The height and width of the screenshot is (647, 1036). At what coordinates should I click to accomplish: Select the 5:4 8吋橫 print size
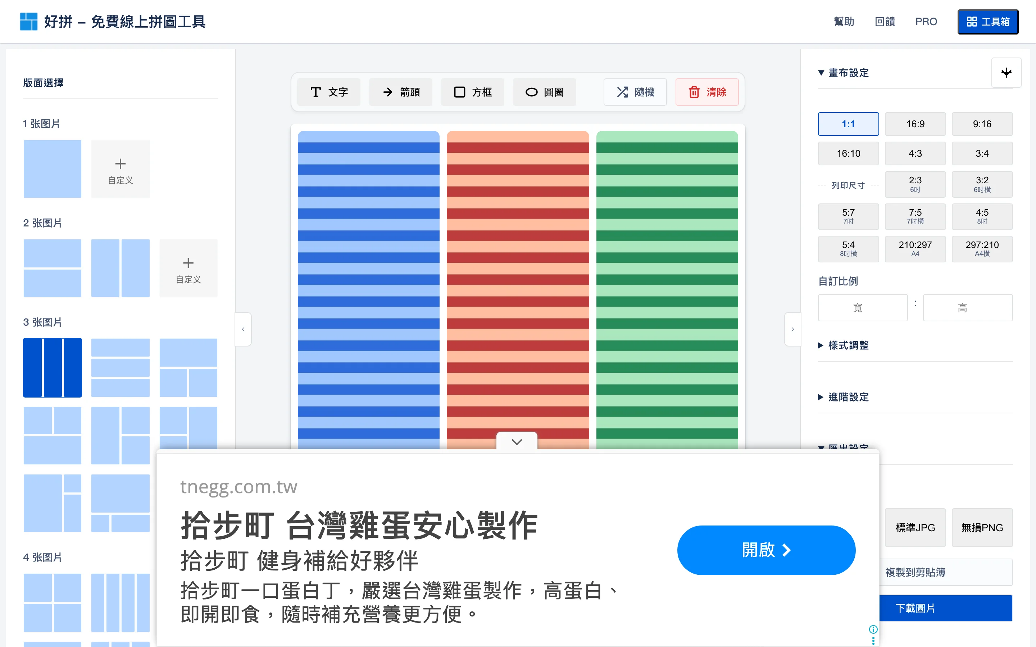[848, 249]
